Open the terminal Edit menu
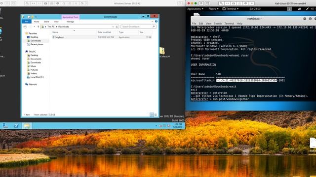 (x=201, y=24)
